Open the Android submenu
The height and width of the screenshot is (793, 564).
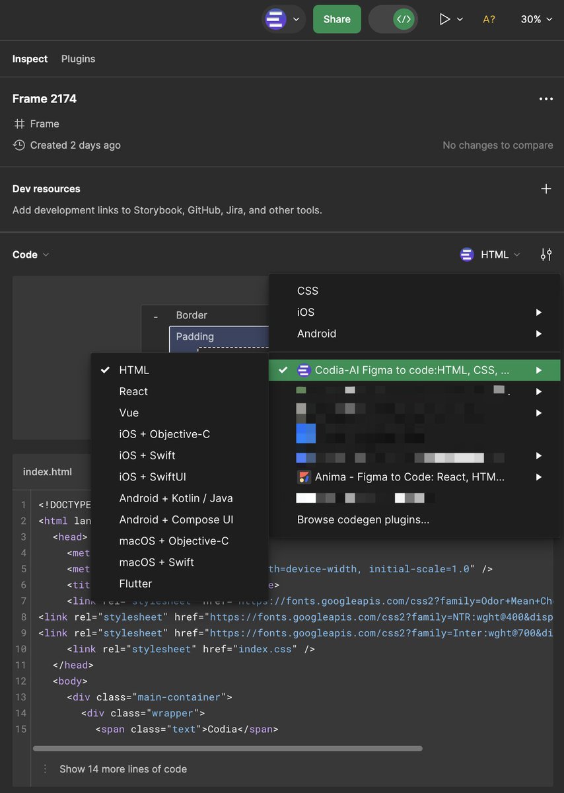coord(414,334)
